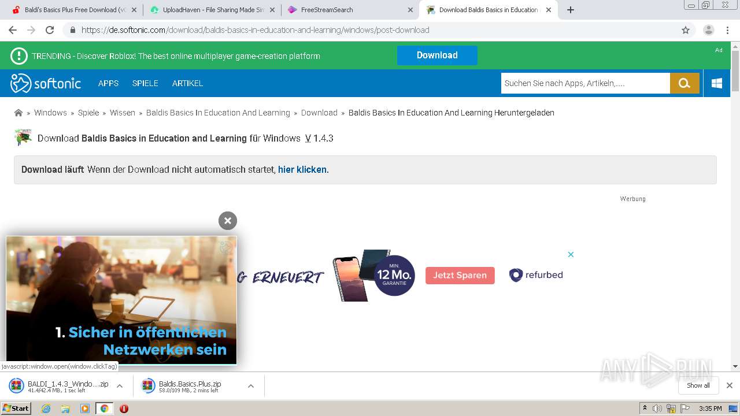
Task: Close the refurbed banner ad
Action: coord(571,254)
